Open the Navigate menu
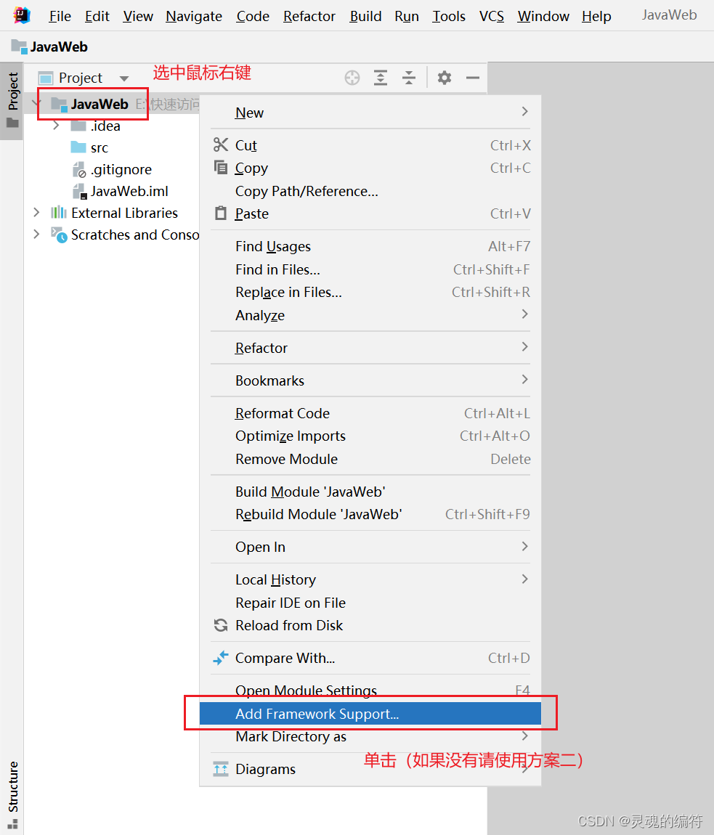Image resolution: width=714 pixels, height=835 pixels. (x=194, y=17)
